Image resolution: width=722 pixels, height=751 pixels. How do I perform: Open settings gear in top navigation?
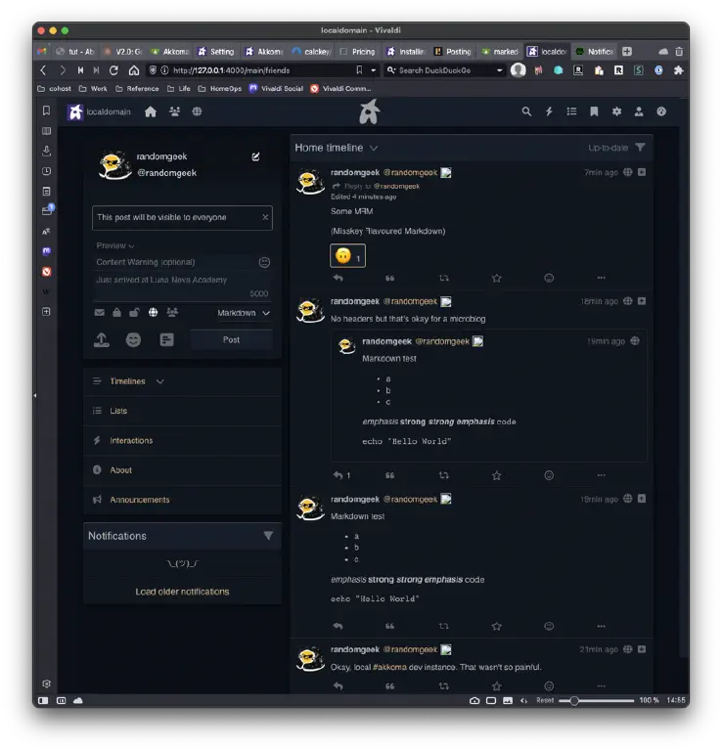616,111
